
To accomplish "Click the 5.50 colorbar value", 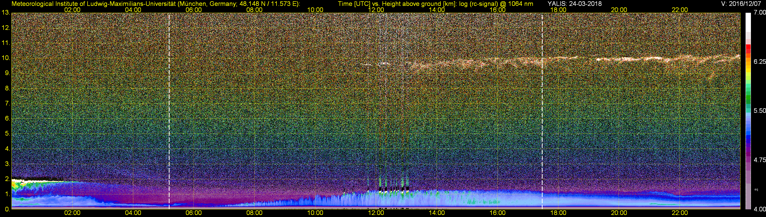I will click(x=760, y=111).
